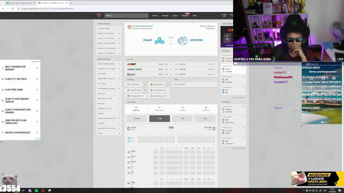Open external link icon beside Valorant Brazil
The height and width of the screenshot is (193, 344).
tap(168, 84)
